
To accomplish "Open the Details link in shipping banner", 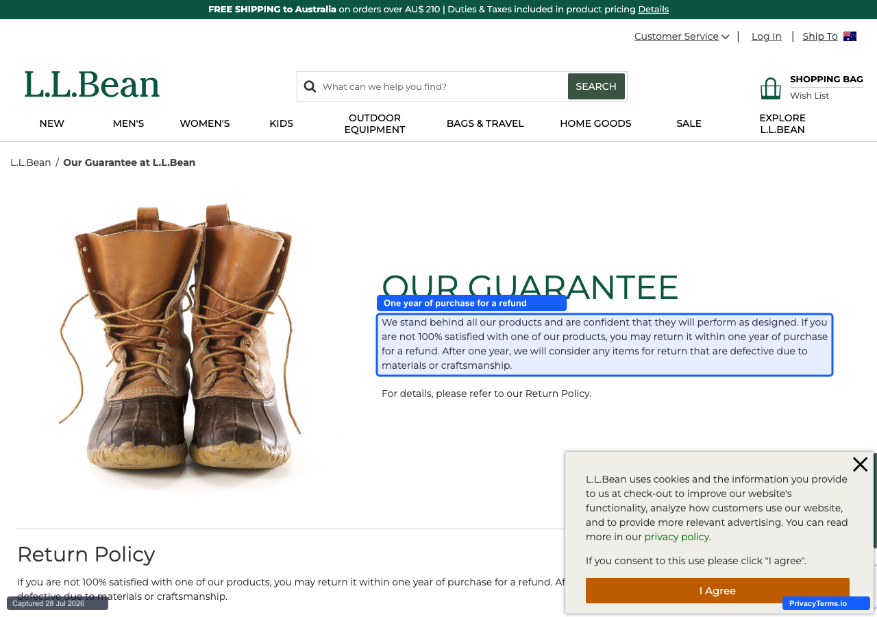I will click(654, 9).
